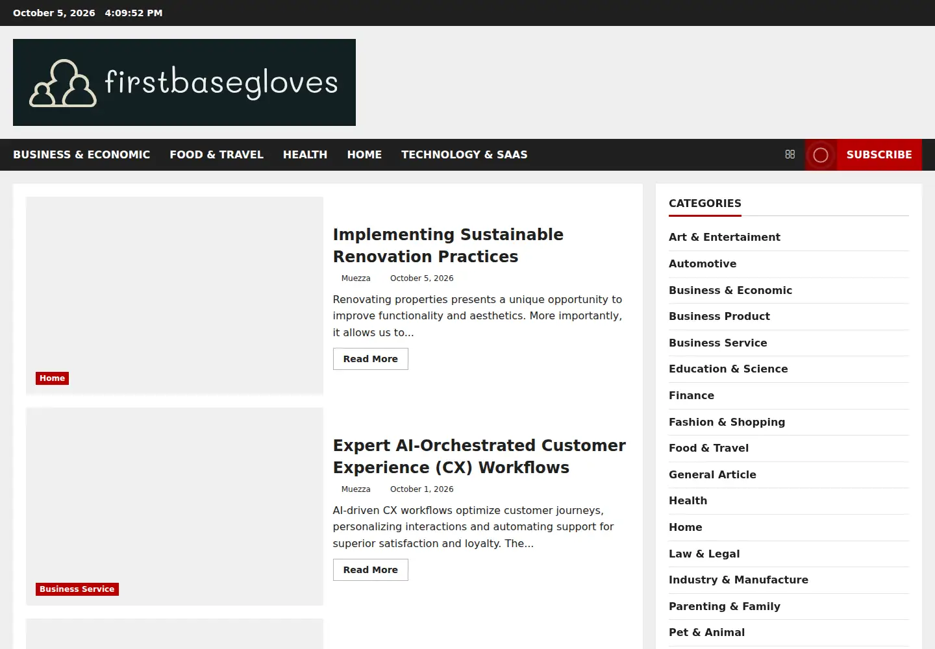Click the grid layout icon in navbar
Viewport: 935px width, 649px height.
[790, 154]
